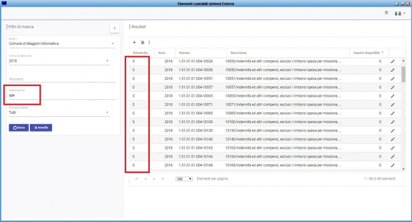Sort by the Descrizione column header
This screenshot has width=412, height=222.
[238, 53]
